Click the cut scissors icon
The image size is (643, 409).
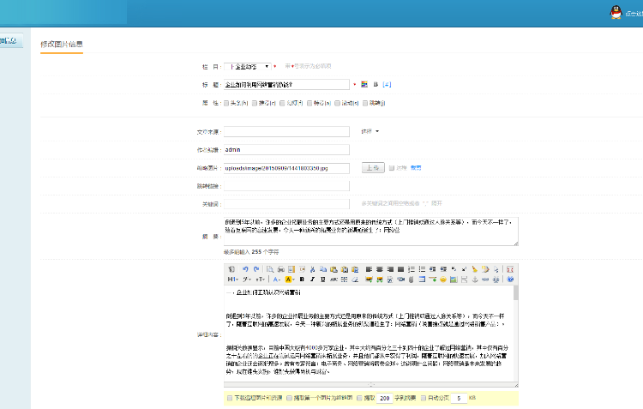coord(312,269)
